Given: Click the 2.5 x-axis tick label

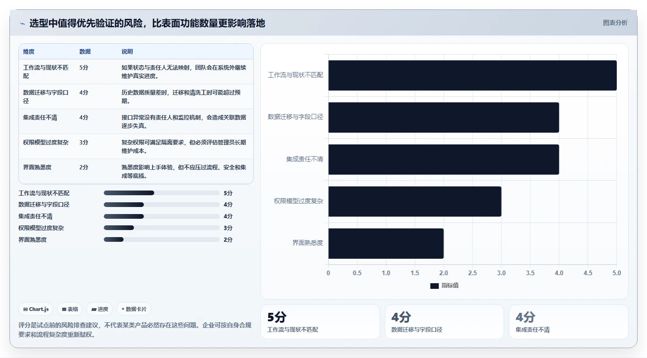Looking at the screenshot, I should (473, 273).
